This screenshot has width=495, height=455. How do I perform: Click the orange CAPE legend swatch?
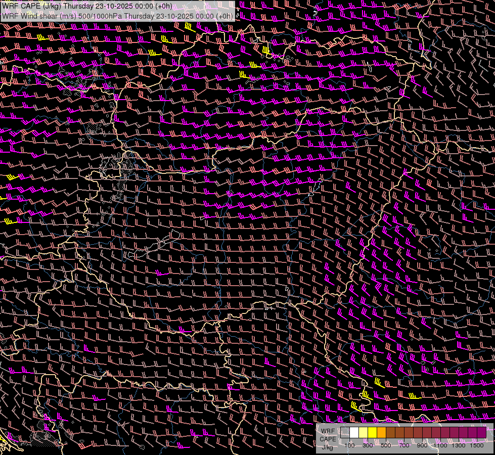(x=381, y=433)
